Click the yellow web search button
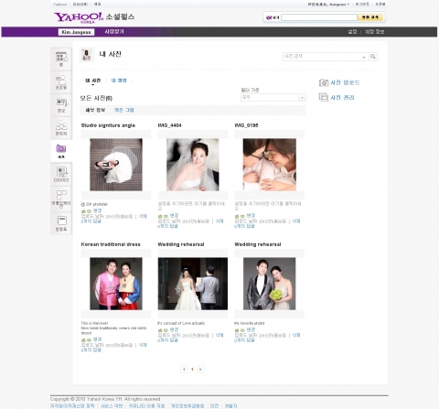 point(369,17)
